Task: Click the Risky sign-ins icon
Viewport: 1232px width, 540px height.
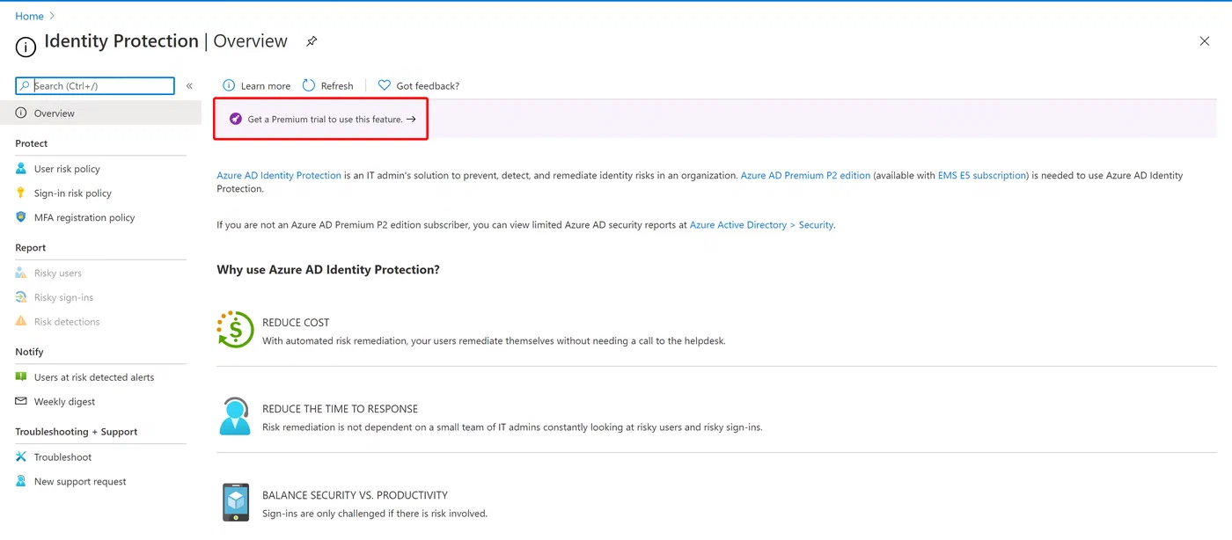Action: [x=21, y=297]
